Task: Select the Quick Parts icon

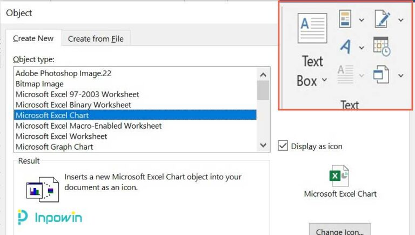Action: click(x=345, y=19)
